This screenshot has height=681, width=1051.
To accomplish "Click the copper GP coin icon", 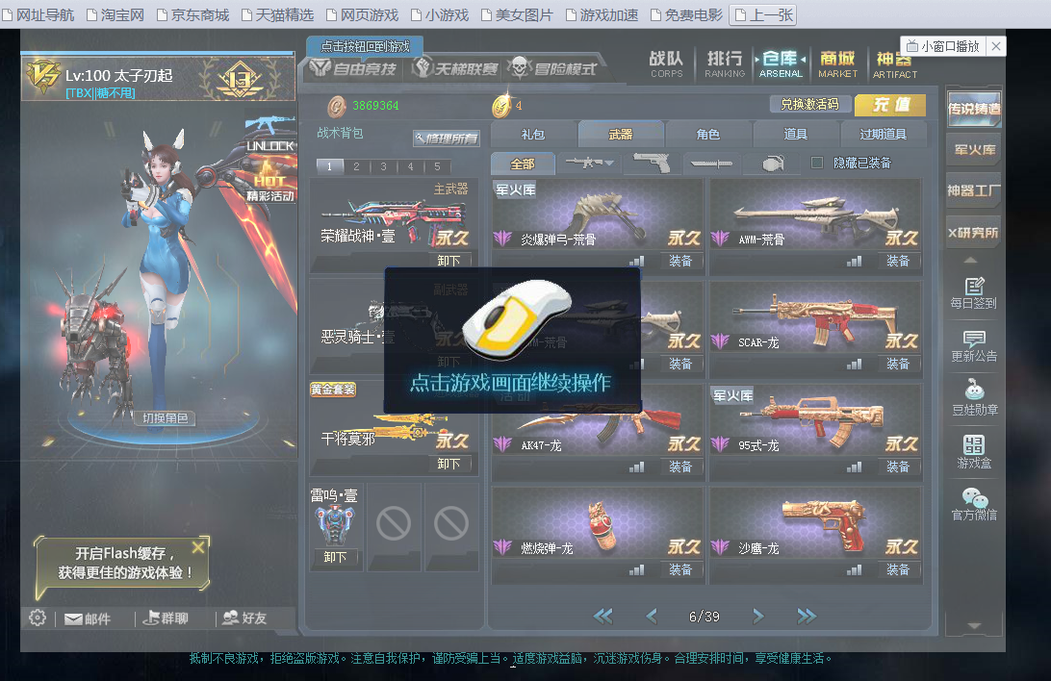I will pos(337,106).
